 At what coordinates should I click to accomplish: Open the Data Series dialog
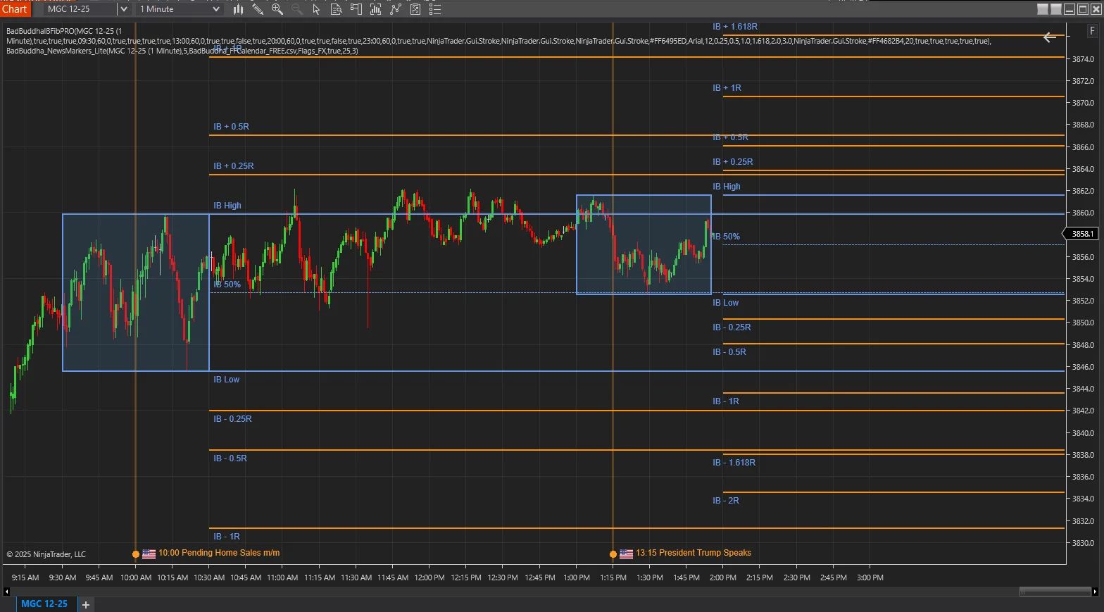click(x=376, y=9)
